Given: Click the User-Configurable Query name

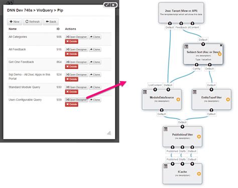Looking at the screenshot, I should (25, 99).
